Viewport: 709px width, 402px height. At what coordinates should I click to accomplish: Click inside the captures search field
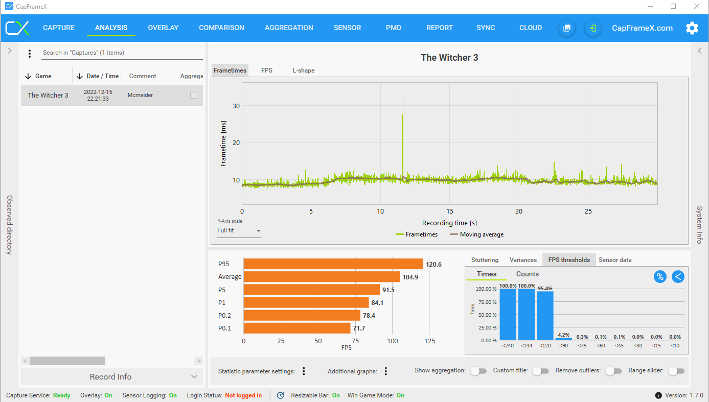pos(122,53)
